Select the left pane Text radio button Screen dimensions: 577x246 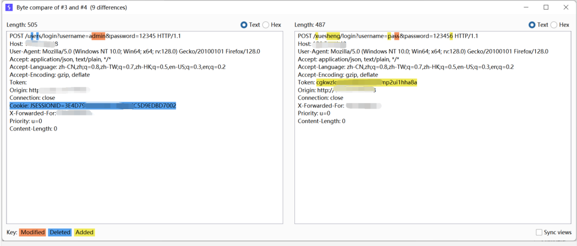point(244,25)
